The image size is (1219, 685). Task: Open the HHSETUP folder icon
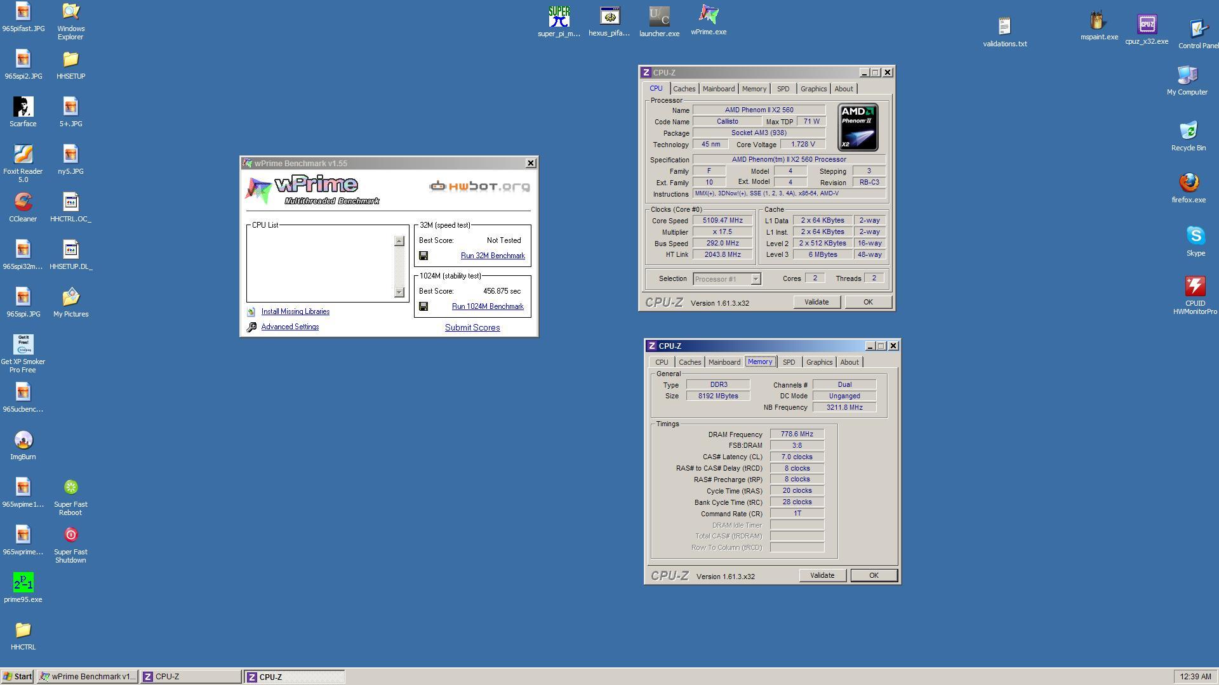[70, 65]
